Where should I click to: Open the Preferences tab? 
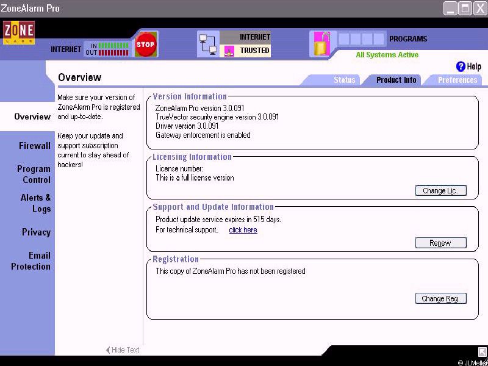pos(457,80)
